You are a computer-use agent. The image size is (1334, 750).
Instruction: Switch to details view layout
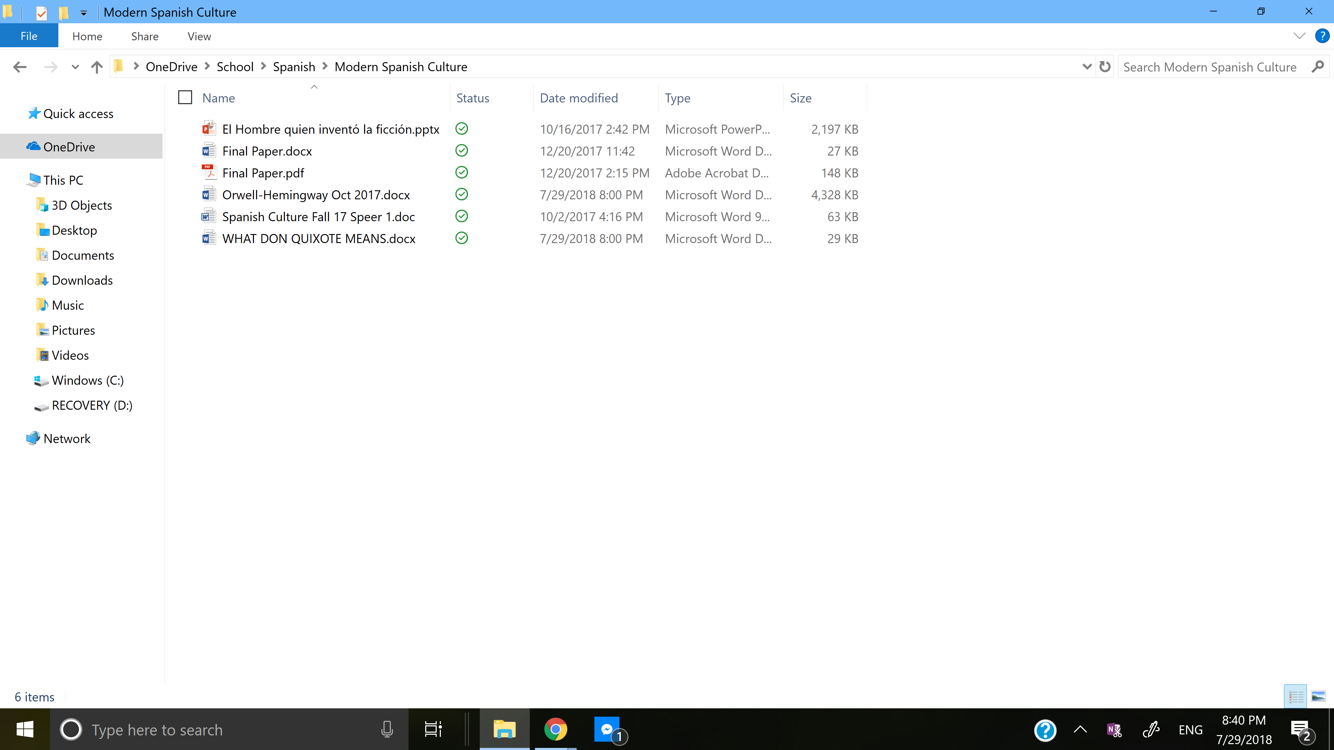click(x=1296, y=697)
